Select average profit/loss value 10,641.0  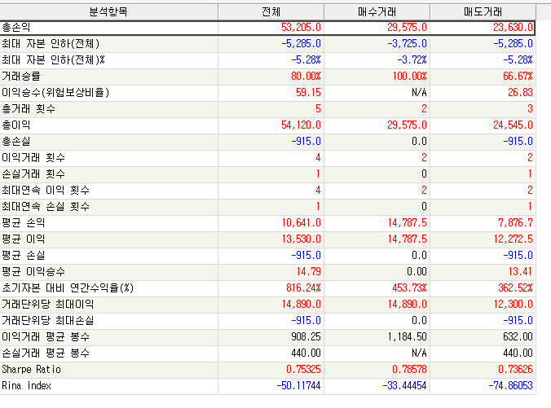click(x=301, y=222)
